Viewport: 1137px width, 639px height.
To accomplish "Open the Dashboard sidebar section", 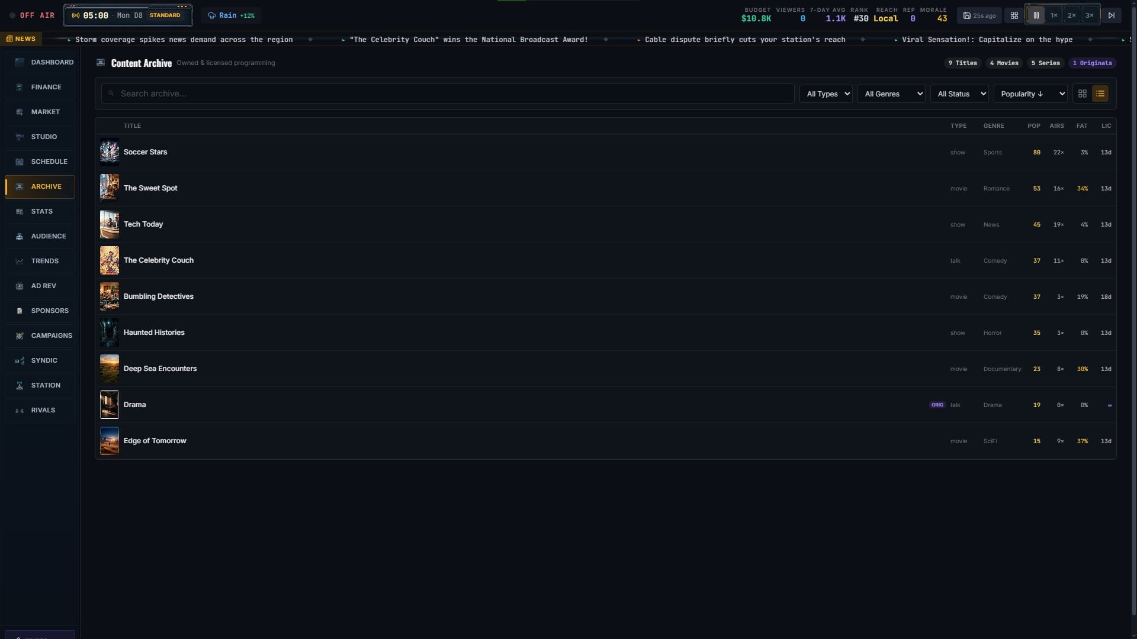I will [40, 62].
